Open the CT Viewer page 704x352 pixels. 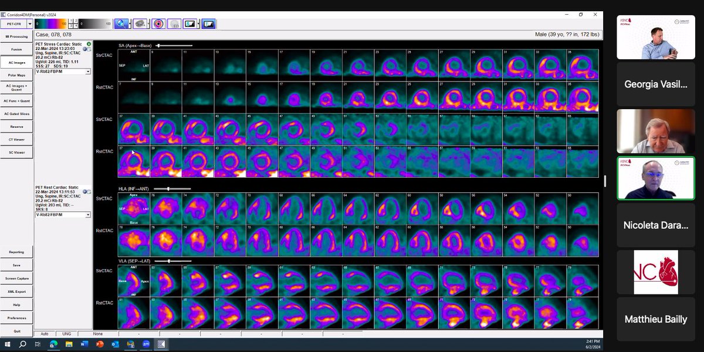tap(16, 140)
